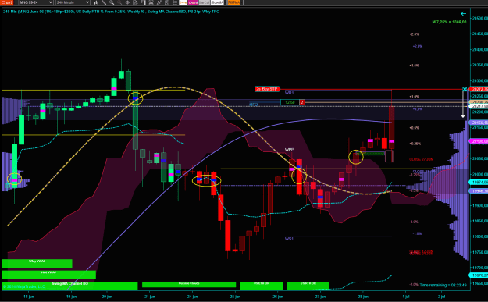Screen dimensions: 488x302
Task: Click the red 20272 price marker on axis
Action: [x=479, y=89]
